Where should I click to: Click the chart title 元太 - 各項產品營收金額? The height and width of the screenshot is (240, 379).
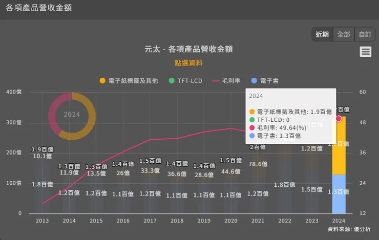(x=188, y=49)
